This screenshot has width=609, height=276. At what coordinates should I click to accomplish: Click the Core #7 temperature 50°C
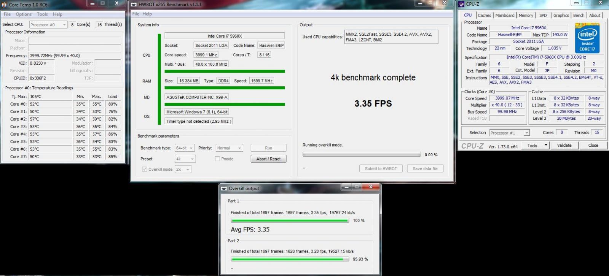pyautogui.click(x=50, y=157)
